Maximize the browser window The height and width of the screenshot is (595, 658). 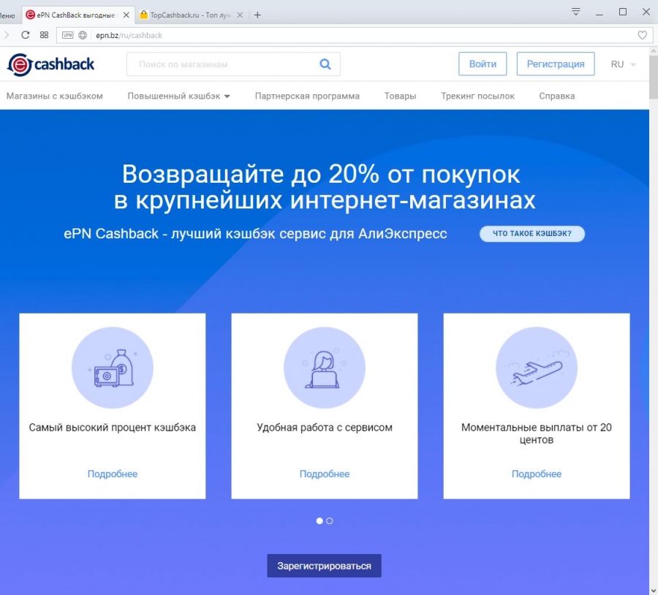pyautogui.click(x=623, y=12)
